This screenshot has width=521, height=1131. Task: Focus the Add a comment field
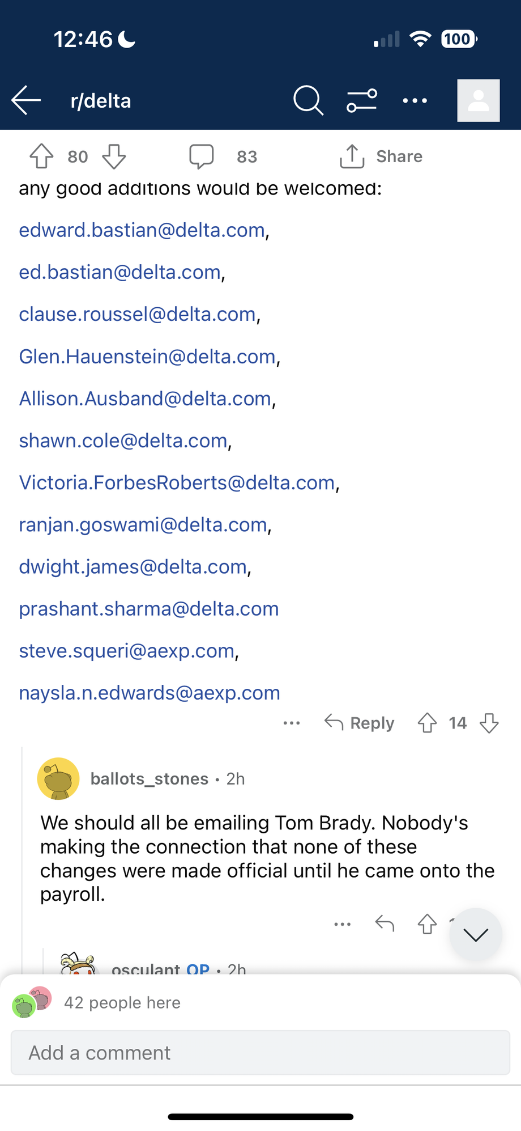[260, 1053]
